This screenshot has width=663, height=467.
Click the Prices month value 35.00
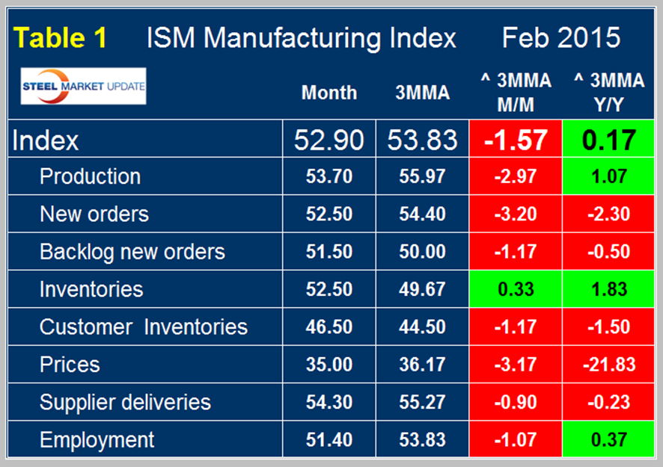(329, 365)
